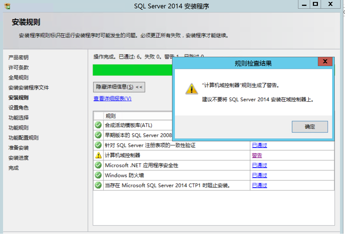
Task: Click the 隐藏详细信息(S) button
Action: (119, 87)
